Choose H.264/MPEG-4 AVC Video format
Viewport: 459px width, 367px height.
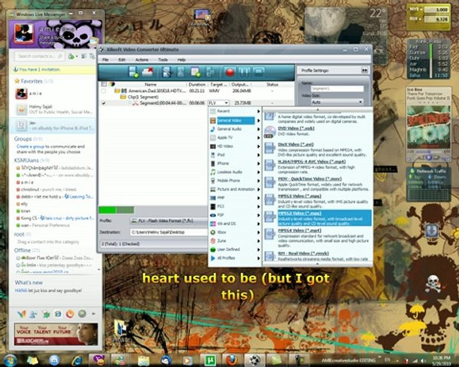click(x=318, y=167)
